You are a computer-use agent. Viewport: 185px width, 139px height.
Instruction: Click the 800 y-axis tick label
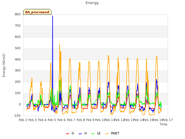pyautogui.click(x=18, y=14)
